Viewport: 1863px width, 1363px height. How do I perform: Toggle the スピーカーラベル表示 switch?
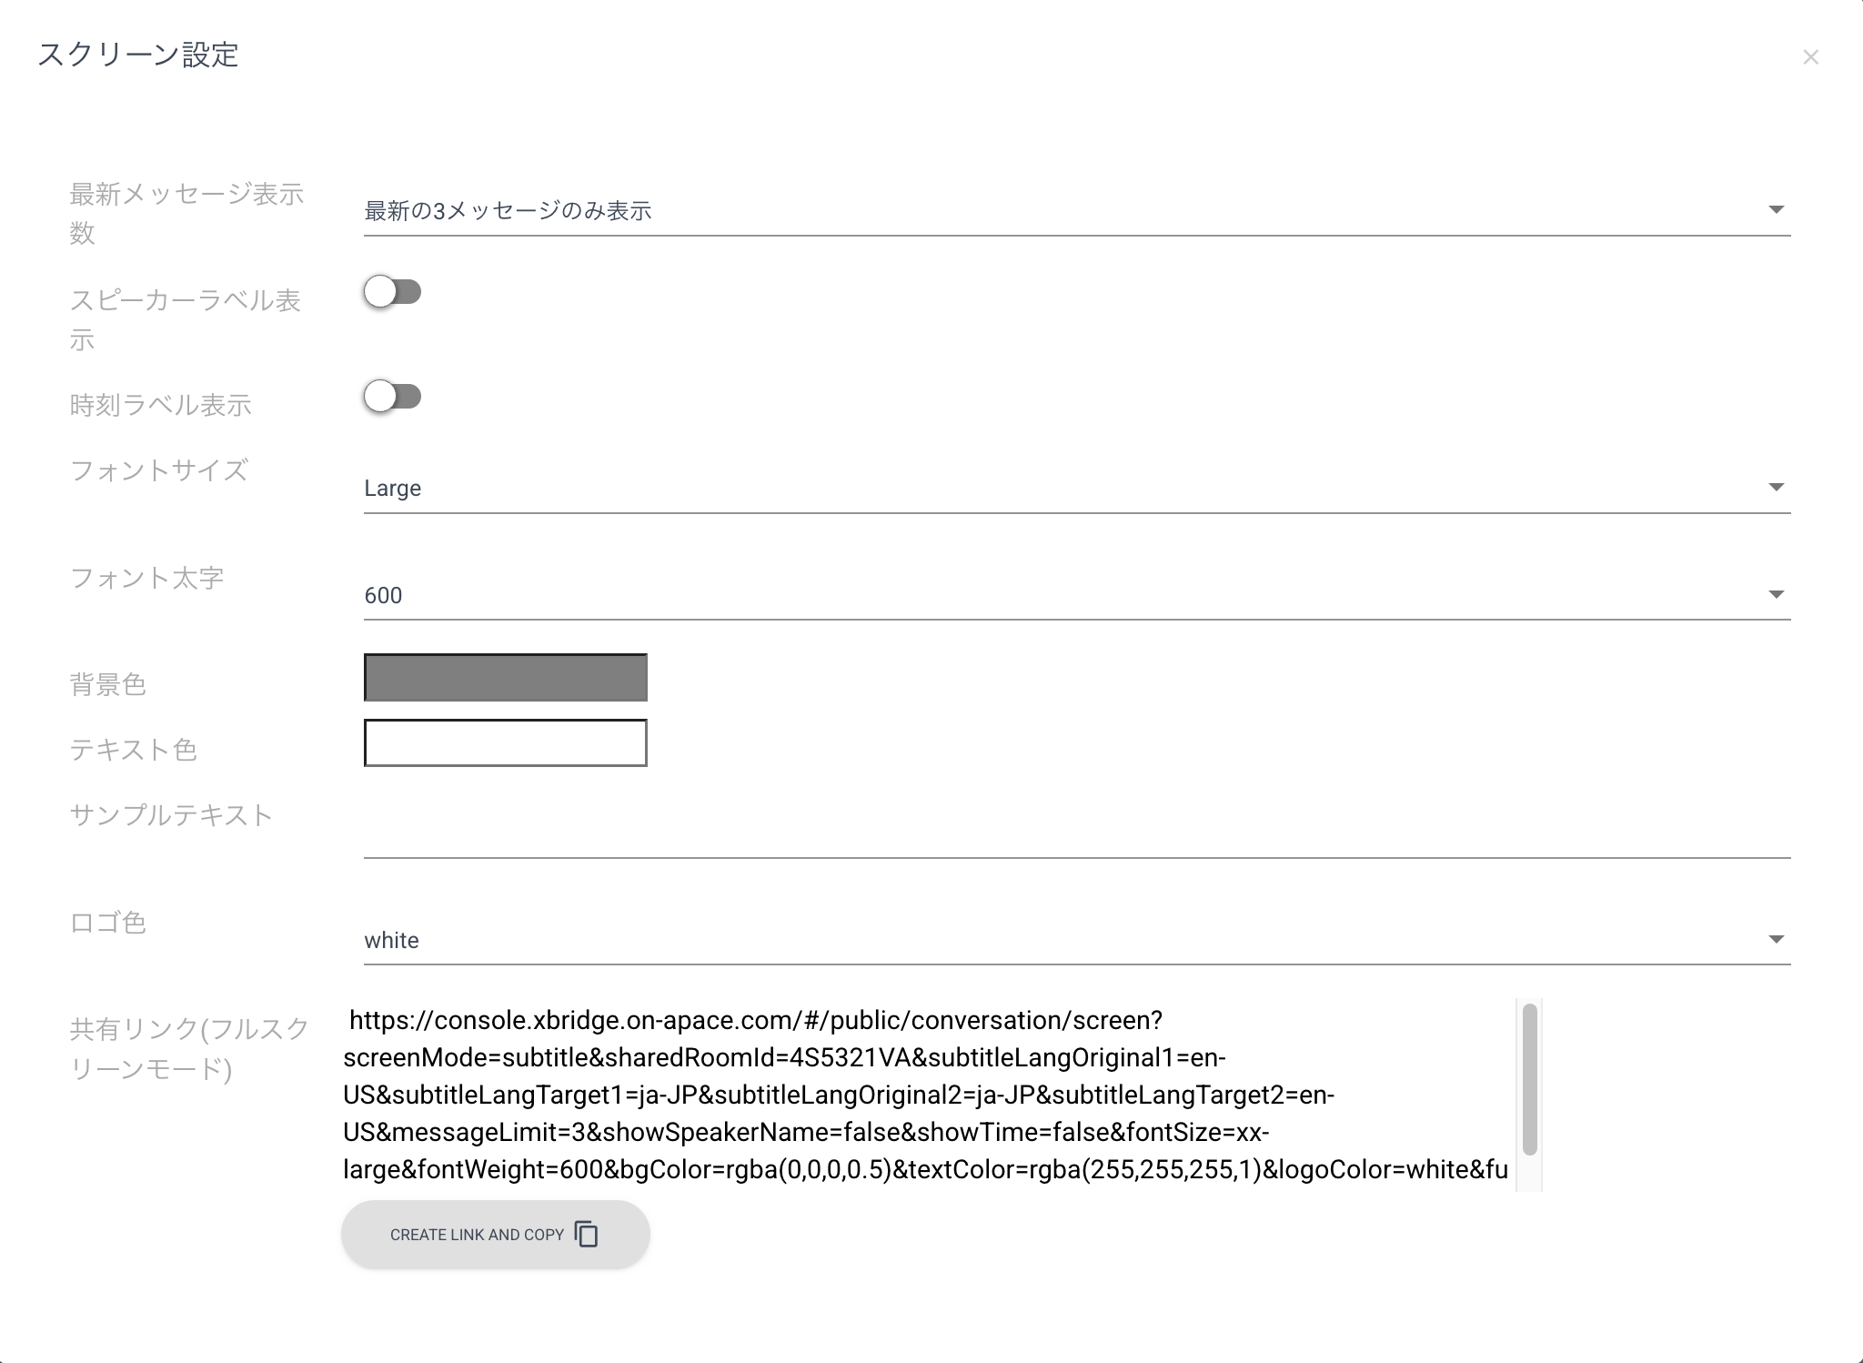click(x=392, y=292)
